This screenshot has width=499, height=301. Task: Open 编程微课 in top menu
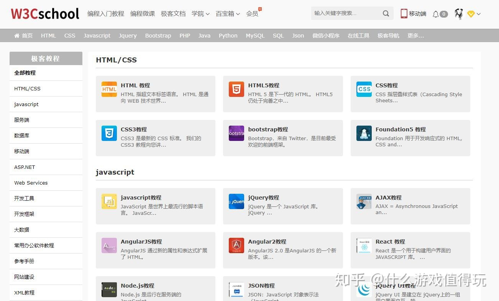[143, 14]
